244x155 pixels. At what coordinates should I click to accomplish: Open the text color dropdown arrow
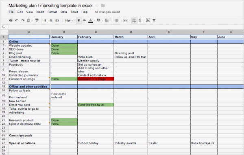point(94,21)
